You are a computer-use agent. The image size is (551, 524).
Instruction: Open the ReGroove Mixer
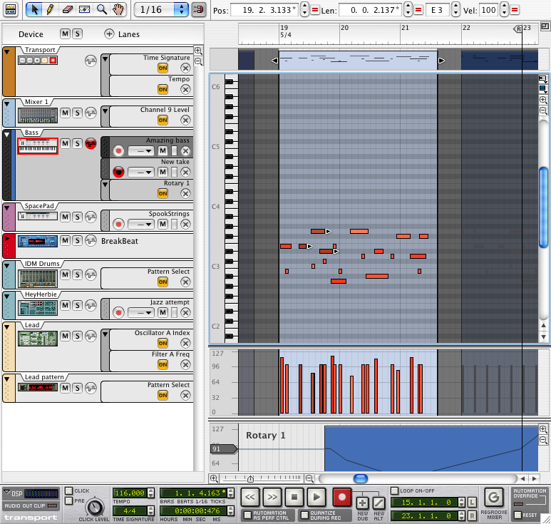tap(494, 498)
